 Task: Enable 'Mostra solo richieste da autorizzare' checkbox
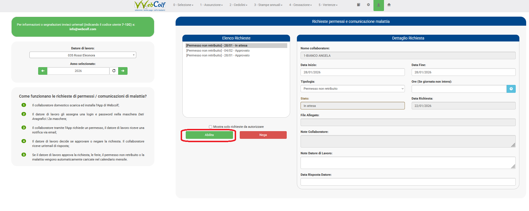coord(210,127)
